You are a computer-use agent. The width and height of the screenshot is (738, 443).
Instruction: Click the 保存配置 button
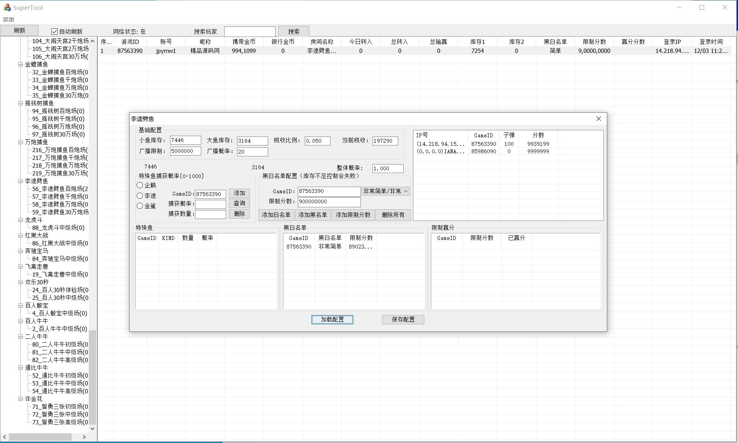click(403, 319)
